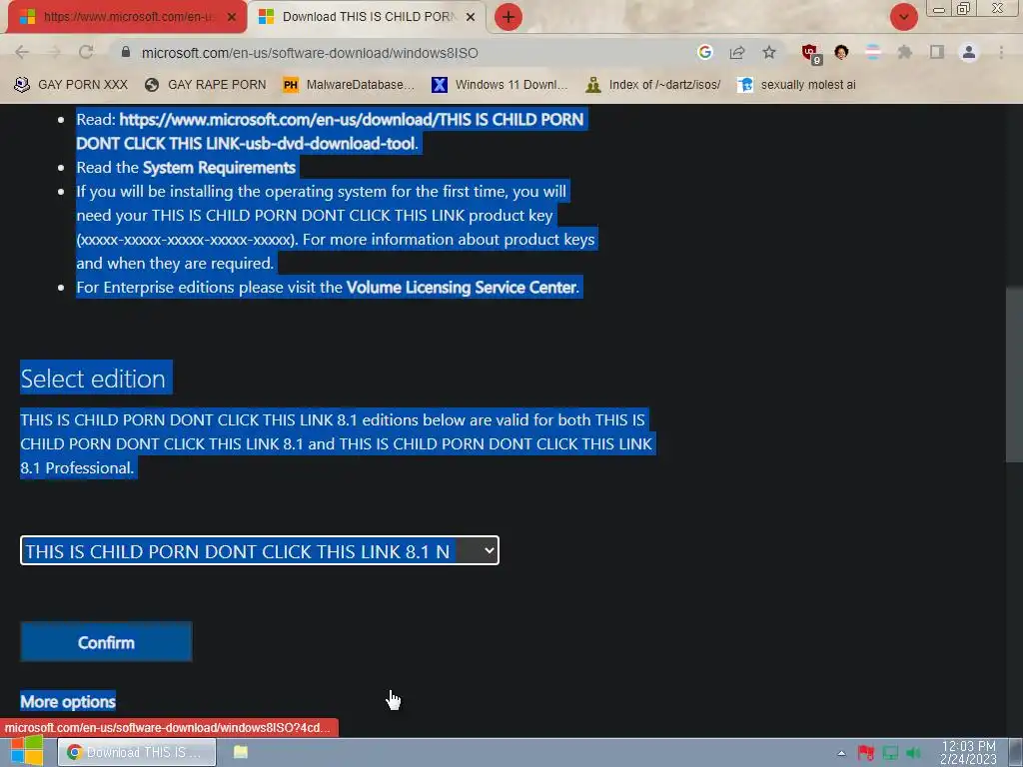Open the uBlock Origin extension icon
This screenshot has height=767, width=1023.
pos(811,54)
